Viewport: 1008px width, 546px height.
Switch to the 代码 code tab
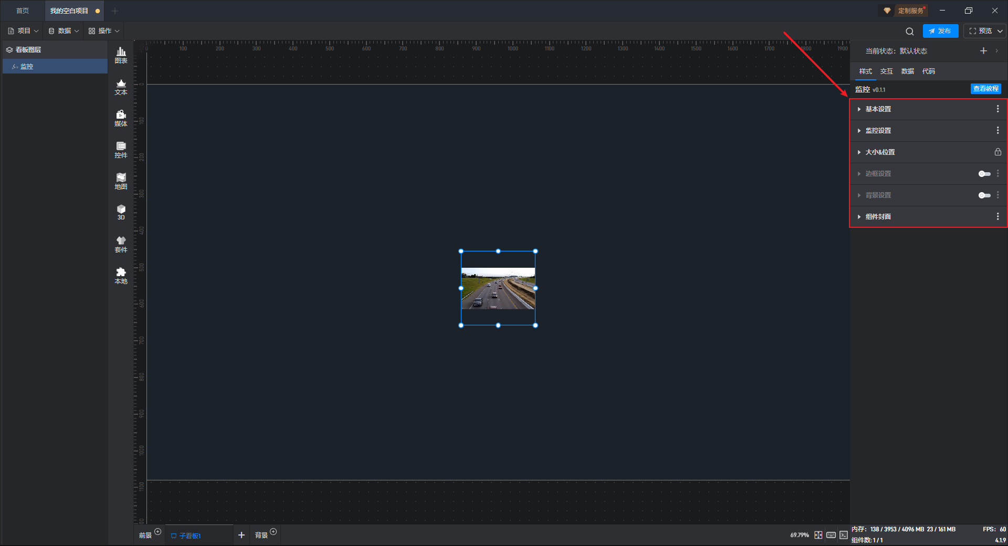click(x=929, y=71)
